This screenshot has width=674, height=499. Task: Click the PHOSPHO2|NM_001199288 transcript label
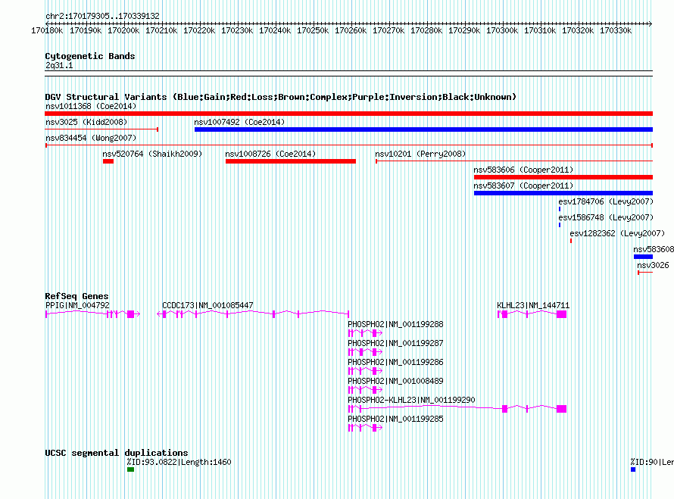click(x=395, y=324)
